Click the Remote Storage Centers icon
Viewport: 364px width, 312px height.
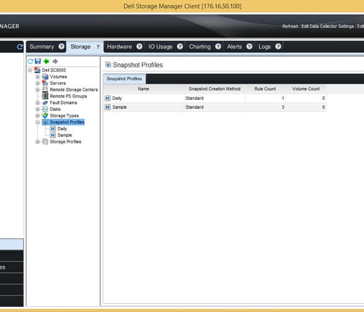(x=45, y=90)
